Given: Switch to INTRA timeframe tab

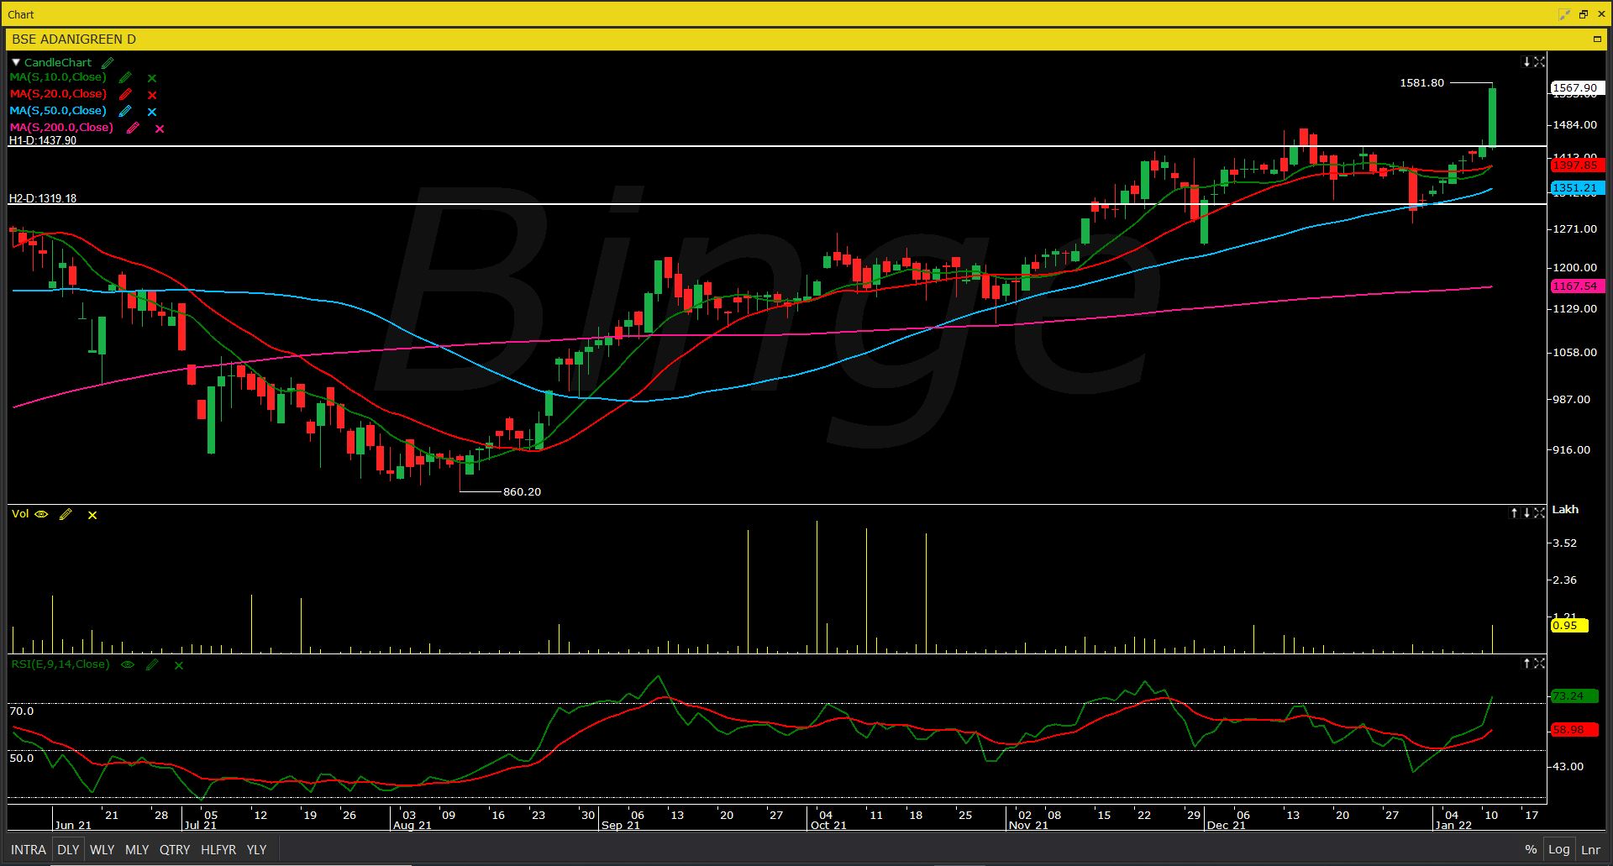Looking at the screenshot, I should (x=29, y=849).
